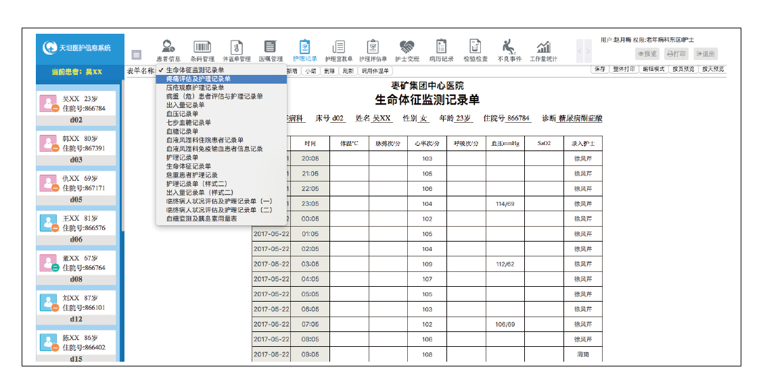
Task: Switch to 护理记录 tab
Action: (x=304, y=50)
